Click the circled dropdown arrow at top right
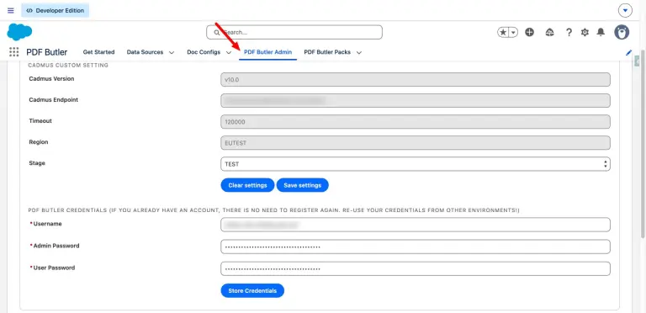 (625, 10)
